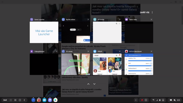Open the Messages app in taskbar
The width and height of the screenshot is (183, 103).
[x=44, y=100]
